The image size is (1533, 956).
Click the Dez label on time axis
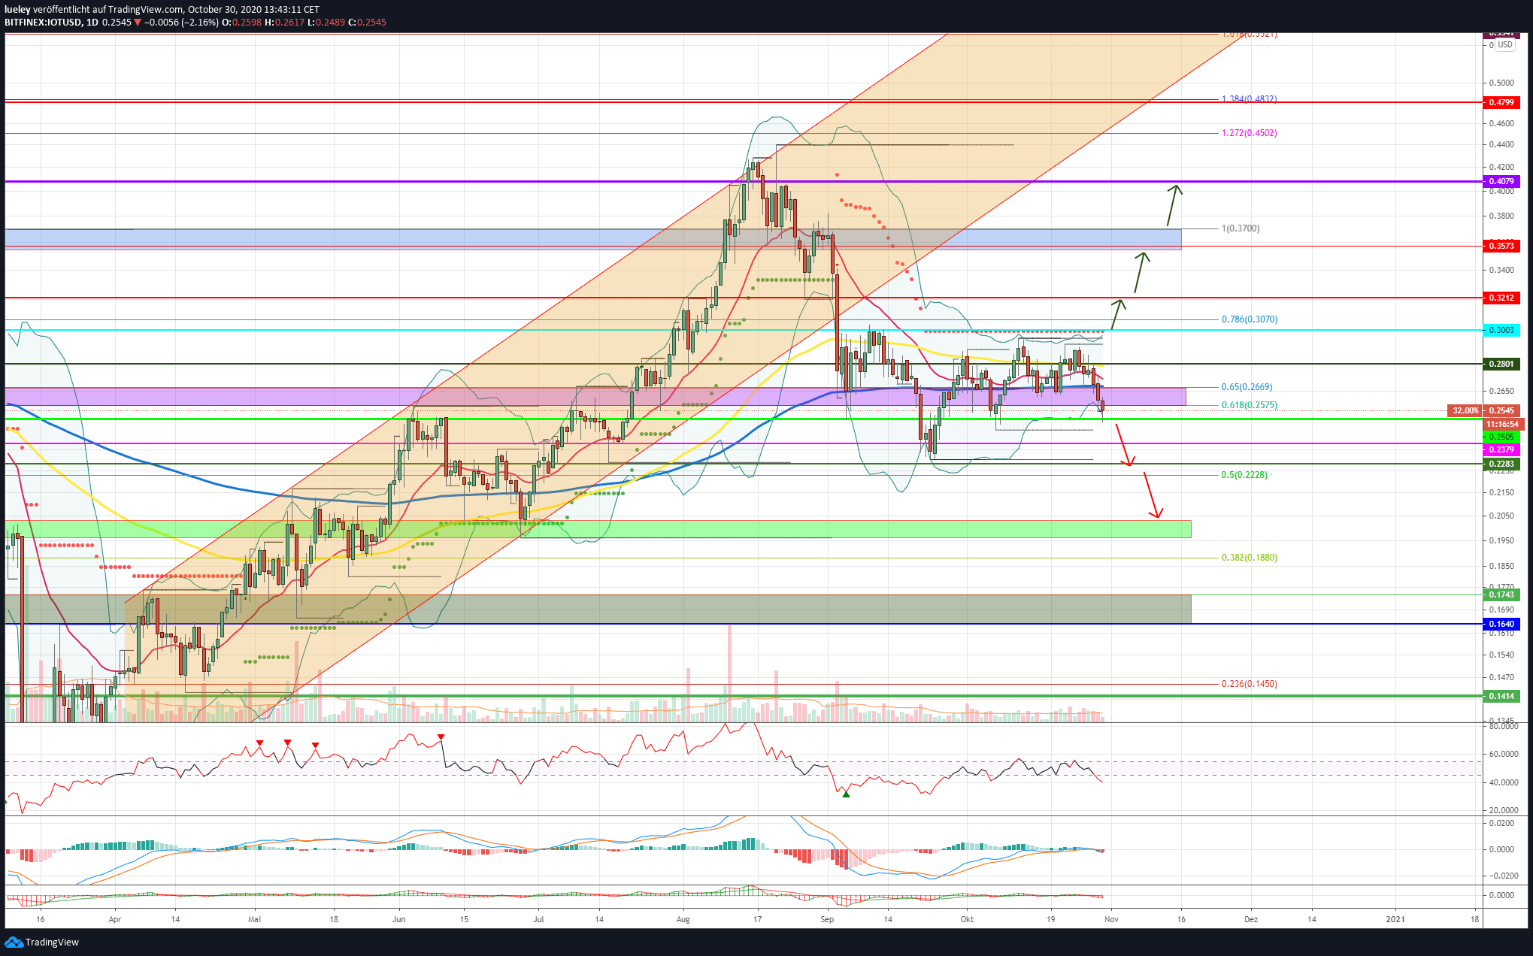pos(1251,919)
